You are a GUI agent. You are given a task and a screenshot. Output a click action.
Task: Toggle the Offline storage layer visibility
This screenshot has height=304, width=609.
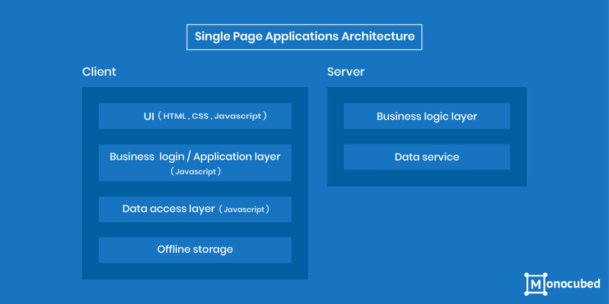point(195,249)
